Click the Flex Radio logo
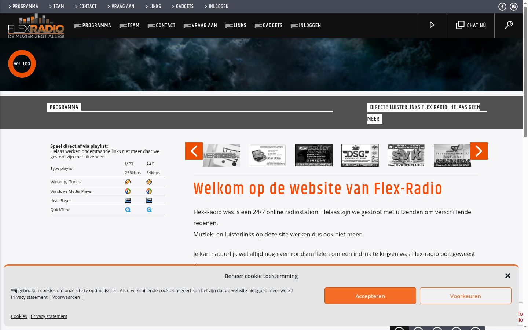This screenshot has height=330, width=528. 36,26
